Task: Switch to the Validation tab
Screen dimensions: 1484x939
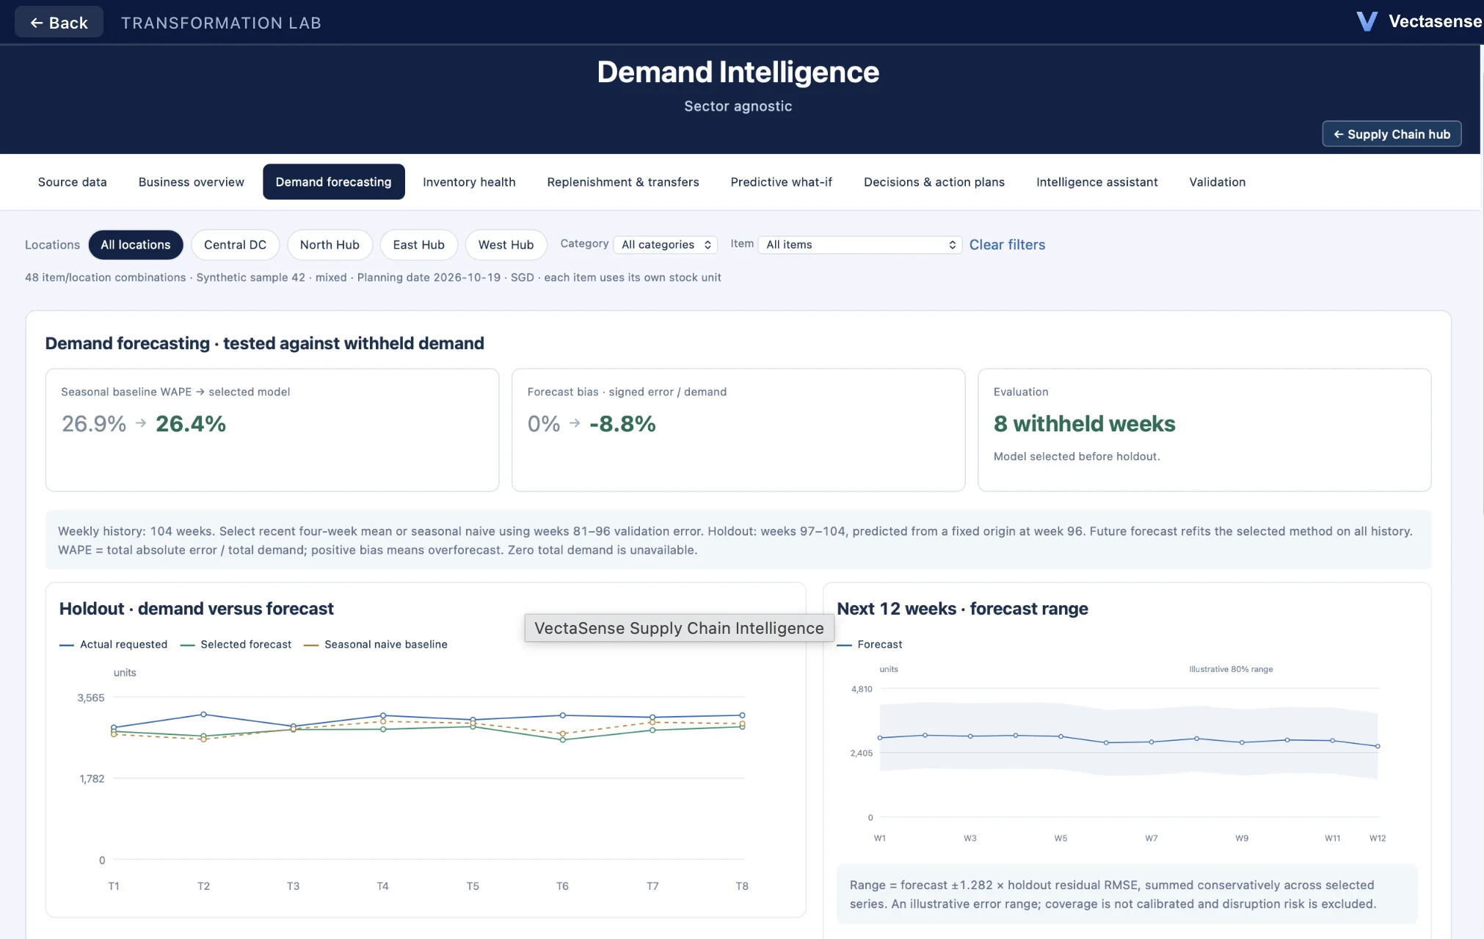Action: pos(1217,182)
